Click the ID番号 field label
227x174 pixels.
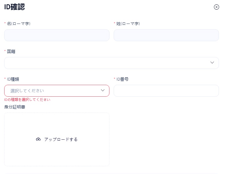123,79
